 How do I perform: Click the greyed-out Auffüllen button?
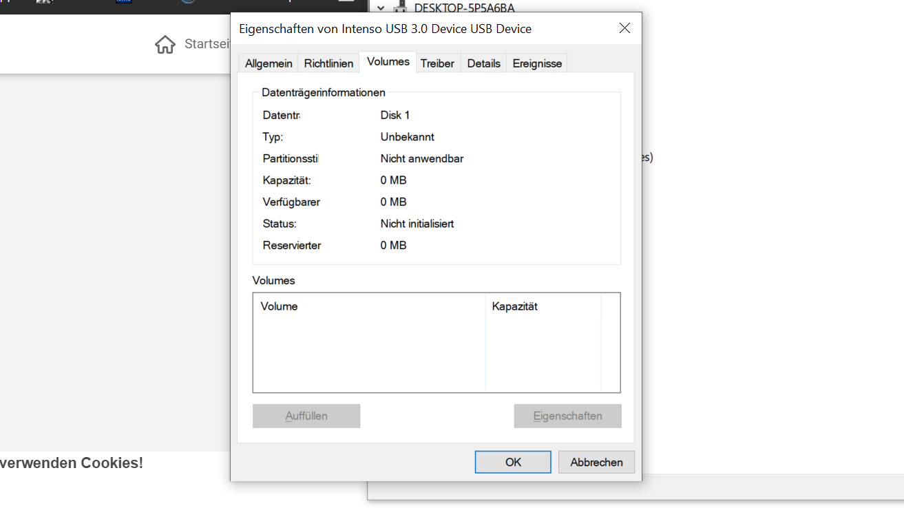[306, 416]
